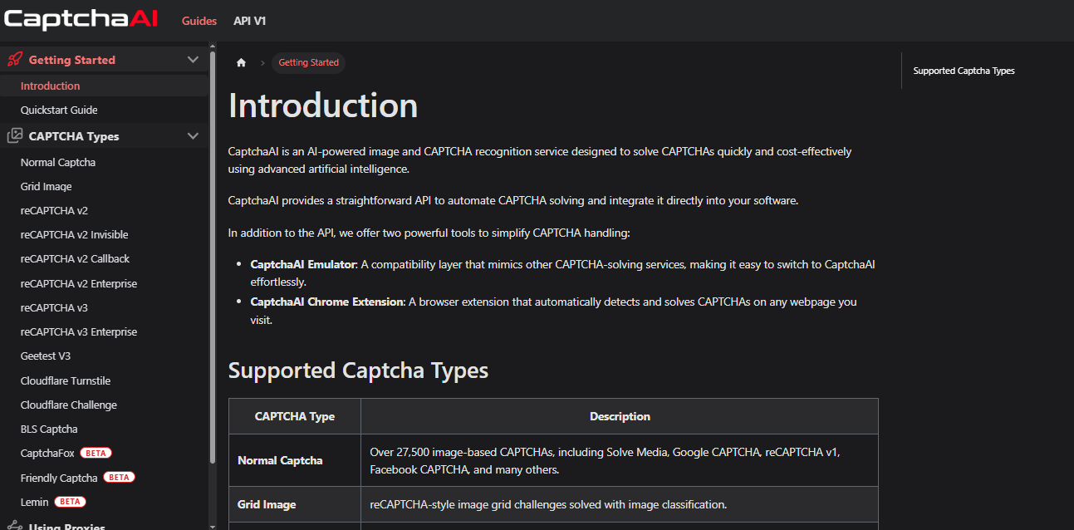Go to the Cloudflare Turnstile page

tap(66, 380)
